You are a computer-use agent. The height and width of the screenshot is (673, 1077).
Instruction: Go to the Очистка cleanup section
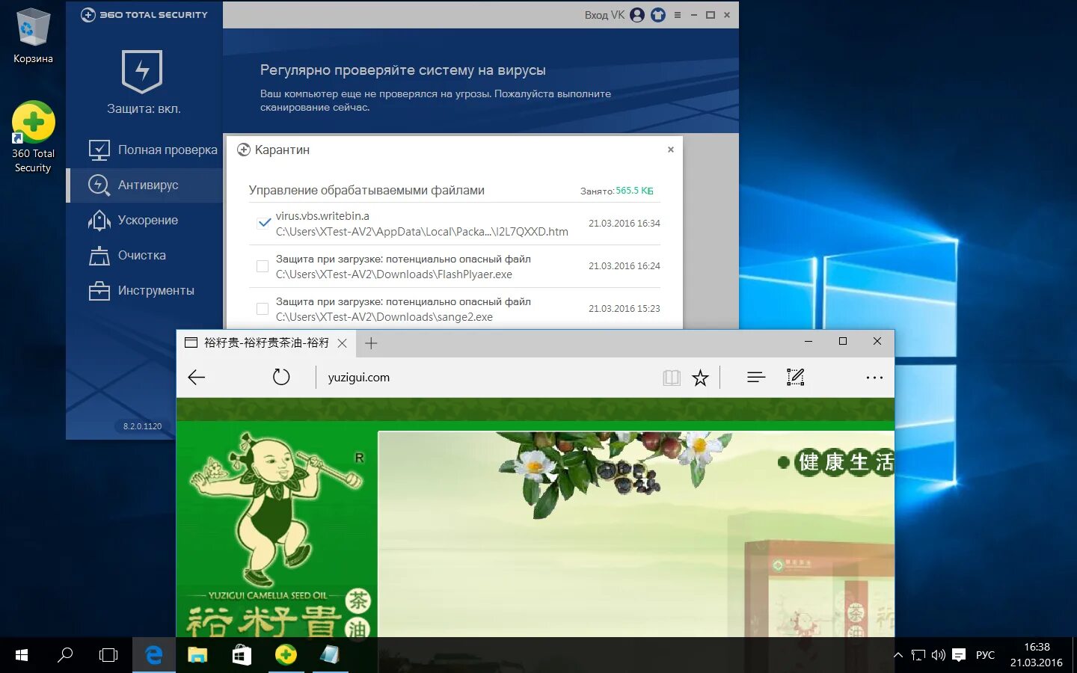pos(145,255)
